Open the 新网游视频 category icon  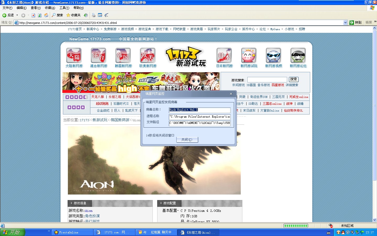tap(274, 55)
